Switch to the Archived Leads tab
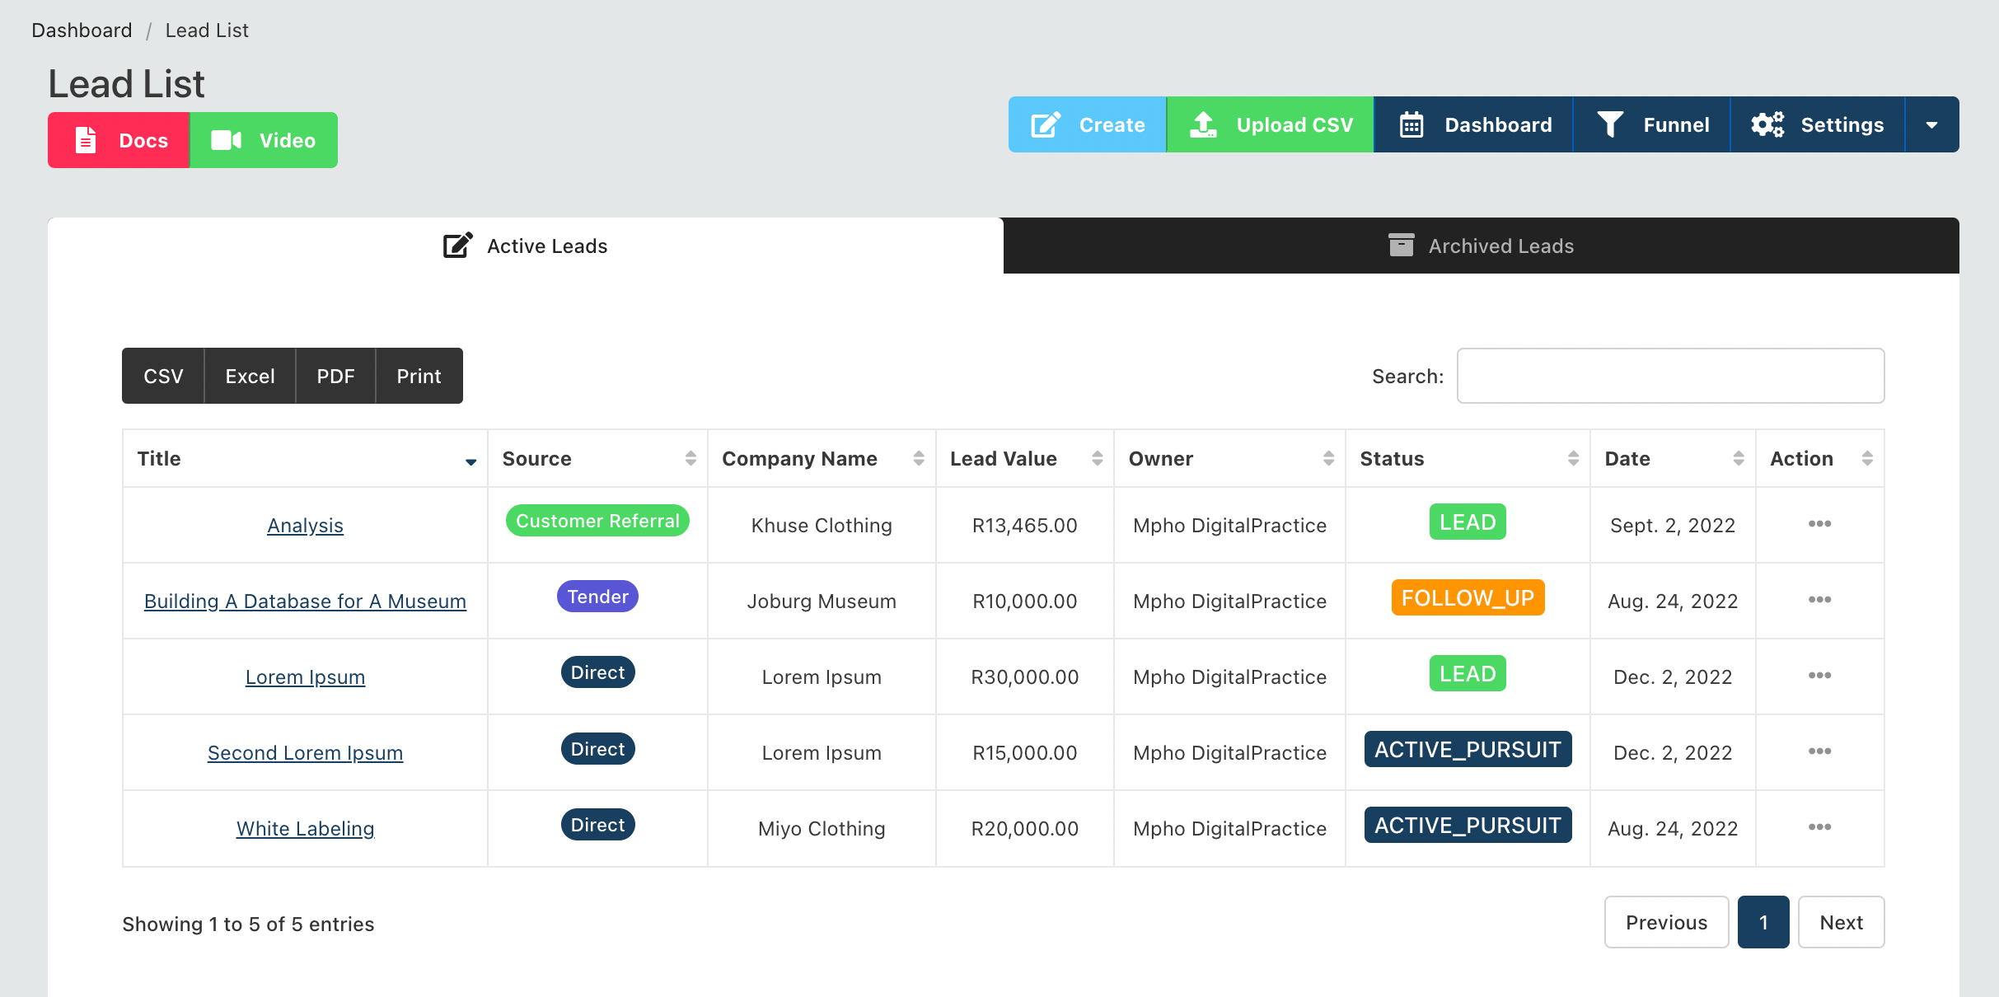Screen dimensions: 1999x997 [x=1482, y=246]
